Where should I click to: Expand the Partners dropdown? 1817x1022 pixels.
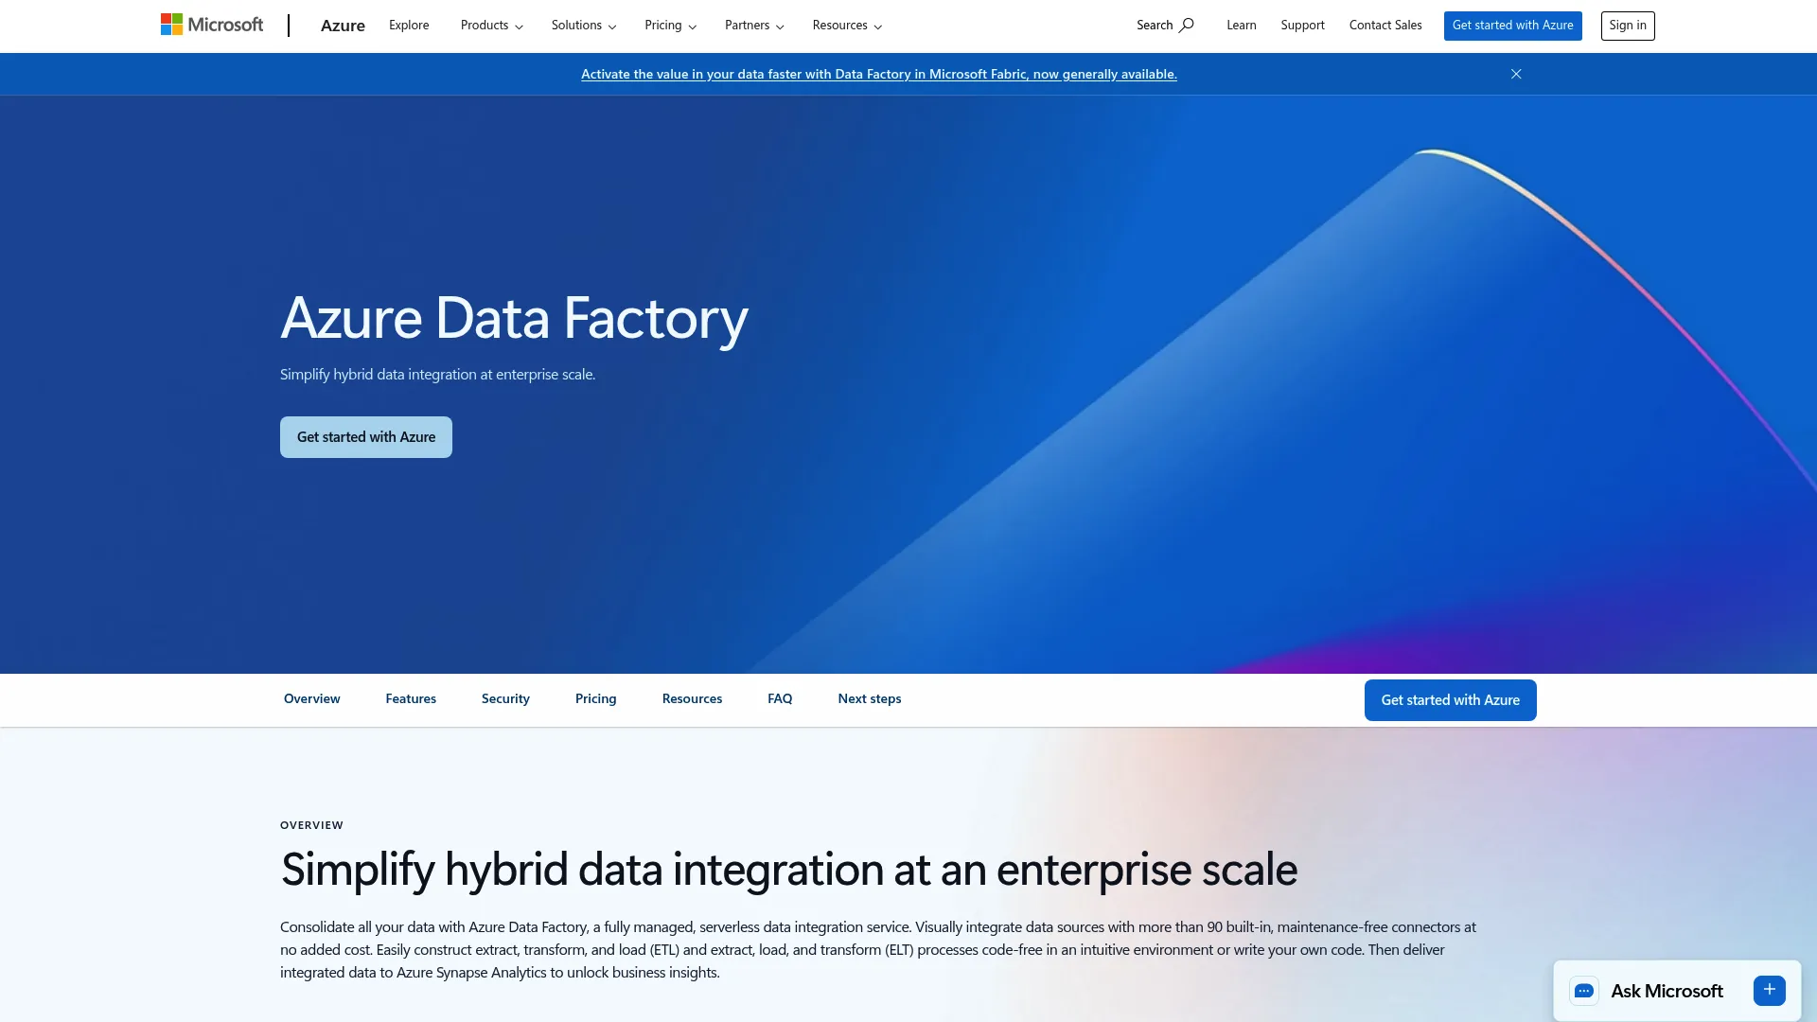[754, 26]
